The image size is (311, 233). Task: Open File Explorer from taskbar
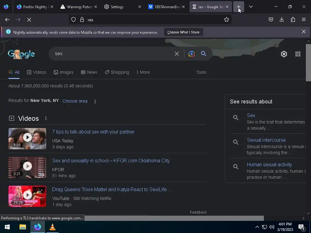pyautogui.click(x=22, y=227)
